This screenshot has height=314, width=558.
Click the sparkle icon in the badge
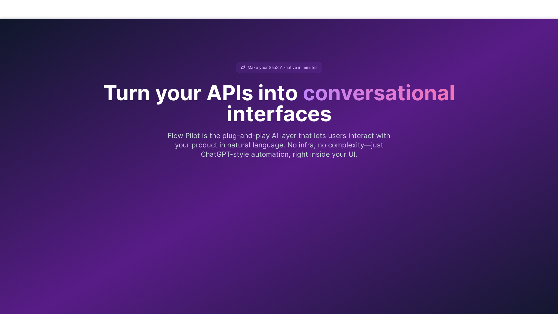tap(243, 67)
